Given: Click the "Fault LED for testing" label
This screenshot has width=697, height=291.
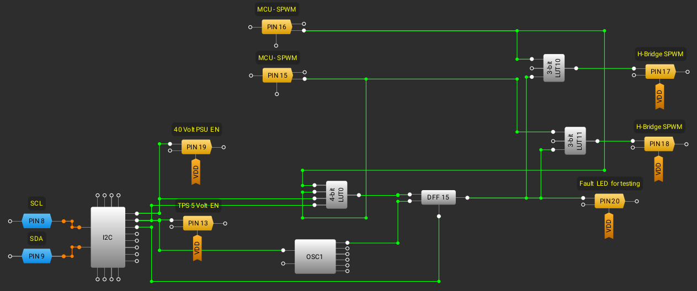Looking at the screenshot, I should point(609,184).
